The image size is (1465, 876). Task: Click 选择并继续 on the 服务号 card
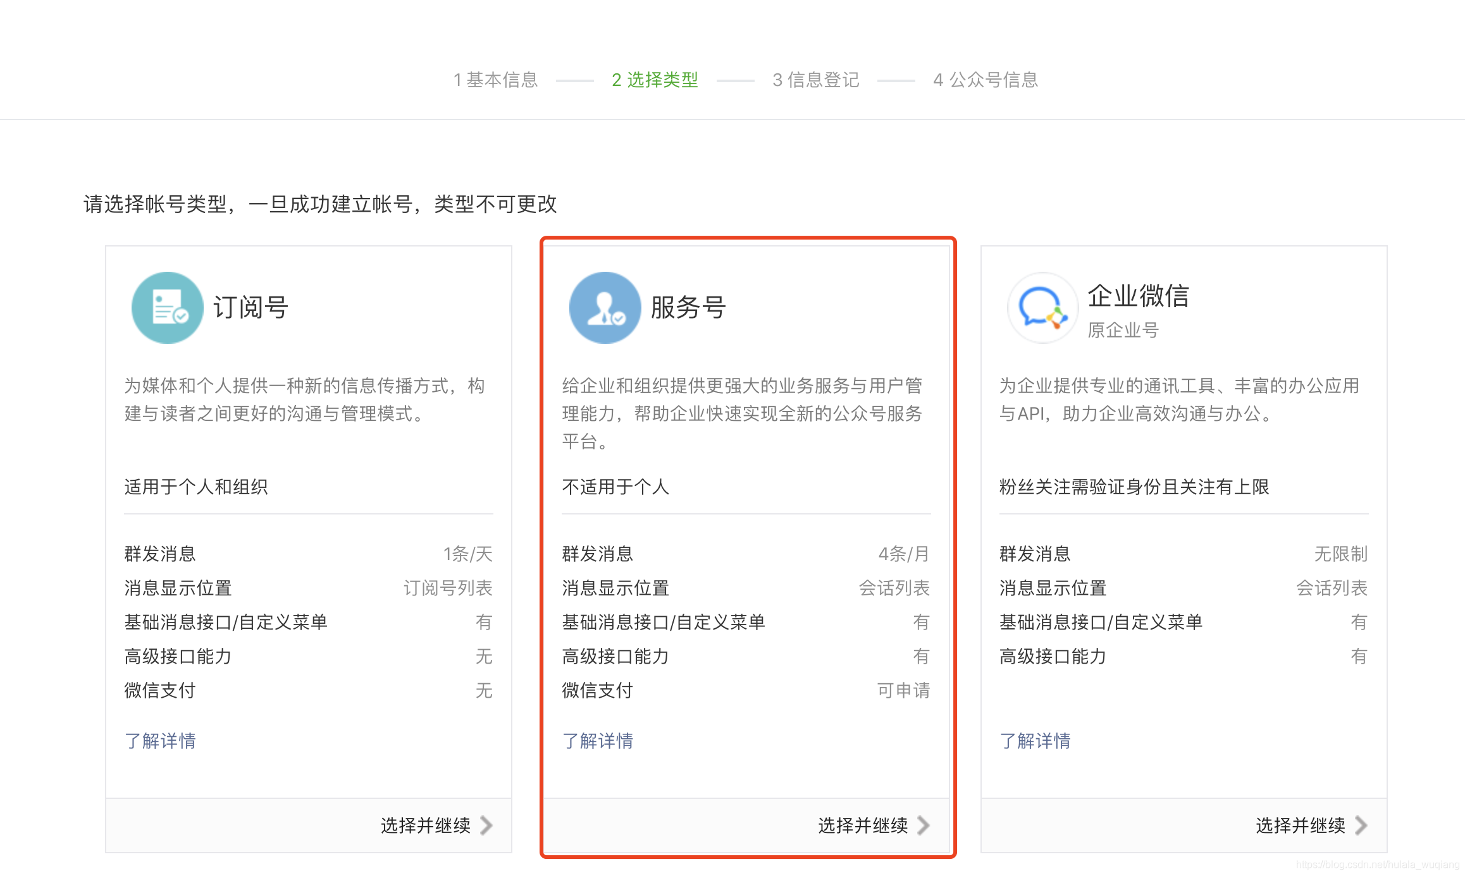pos(862,825)
